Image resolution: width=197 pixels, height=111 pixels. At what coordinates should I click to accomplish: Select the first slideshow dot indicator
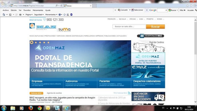[x=31, y=42]
